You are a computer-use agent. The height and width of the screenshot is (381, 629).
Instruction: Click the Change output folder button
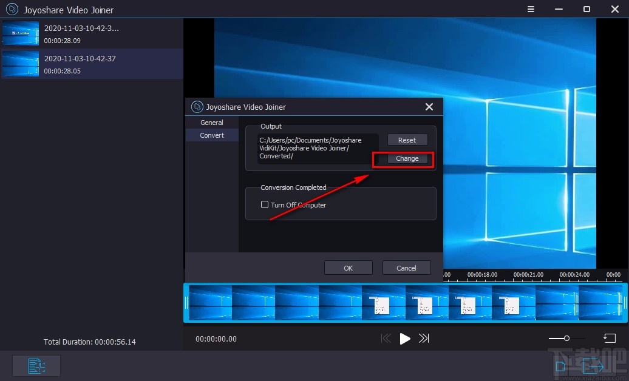407,158
